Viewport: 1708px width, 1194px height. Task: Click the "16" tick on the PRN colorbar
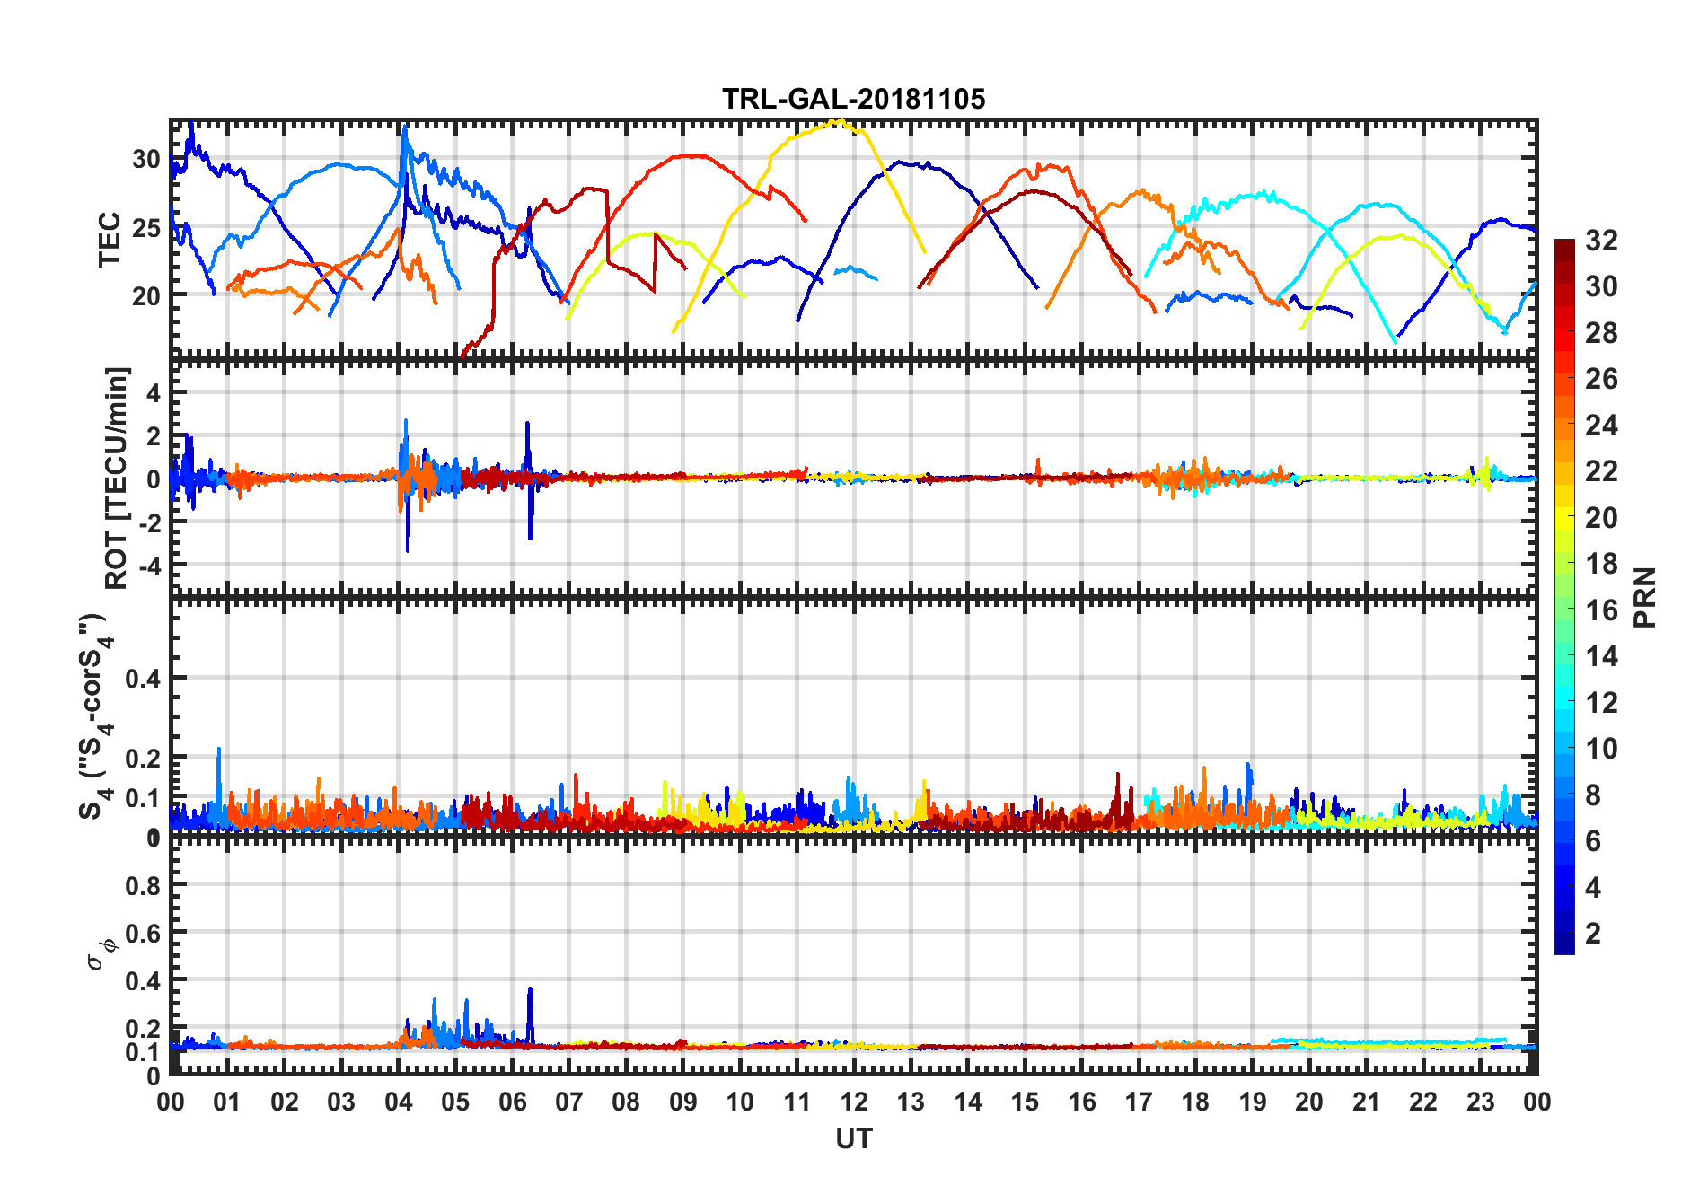1601,610
